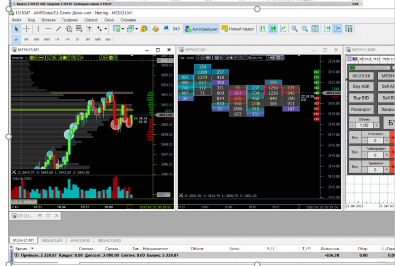Expand the new chart dropdown arrow
The width and height of the screenshot is (395, 266).
coord(122,29)
